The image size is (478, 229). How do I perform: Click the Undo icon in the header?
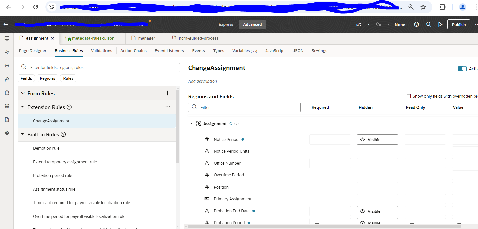click(359, 24)
